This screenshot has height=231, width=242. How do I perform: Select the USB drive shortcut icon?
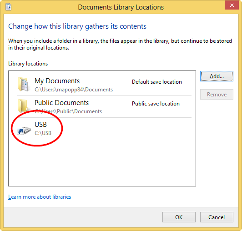coord(24,131)
